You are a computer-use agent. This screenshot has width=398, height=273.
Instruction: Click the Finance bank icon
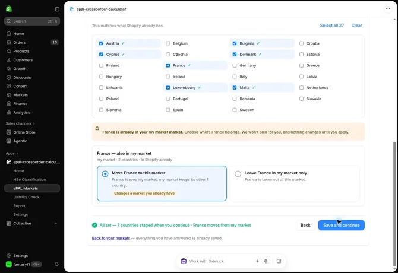click(9, 104)
